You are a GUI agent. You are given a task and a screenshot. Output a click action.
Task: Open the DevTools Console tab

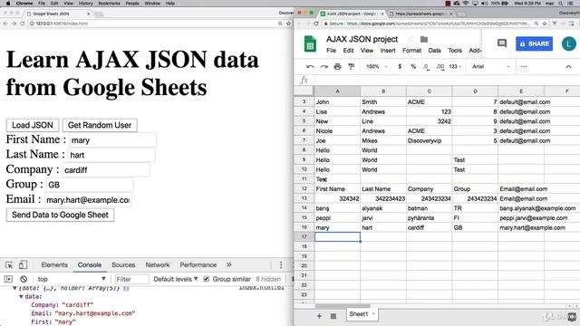tap(90, 265)
